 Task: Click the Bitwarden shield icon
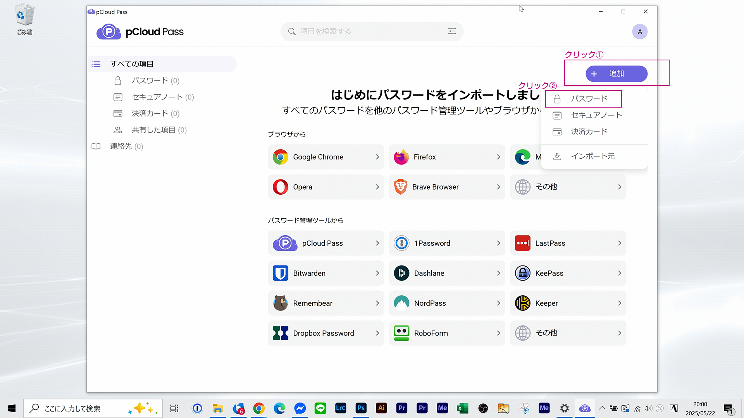[280, 273]
